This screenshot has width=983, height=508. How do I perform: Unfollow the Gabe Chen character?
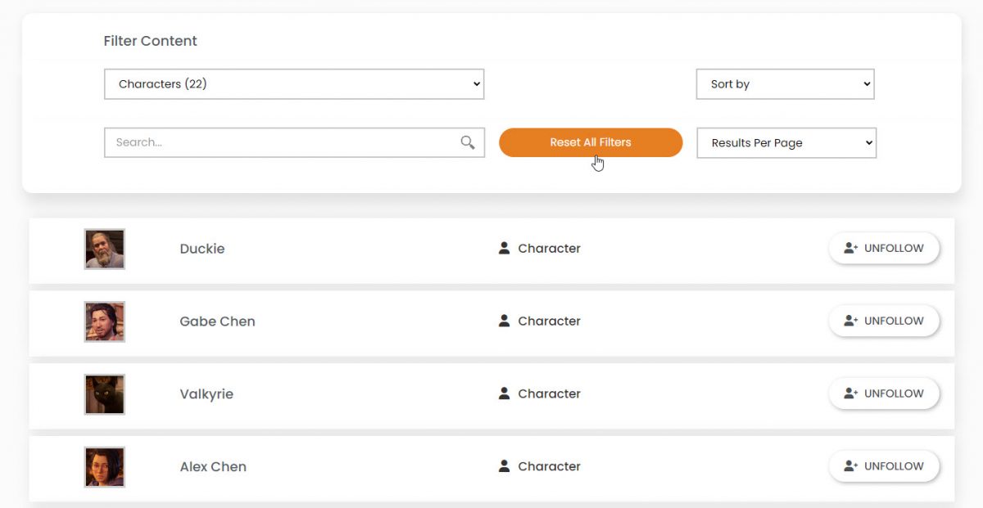point(884,321)
